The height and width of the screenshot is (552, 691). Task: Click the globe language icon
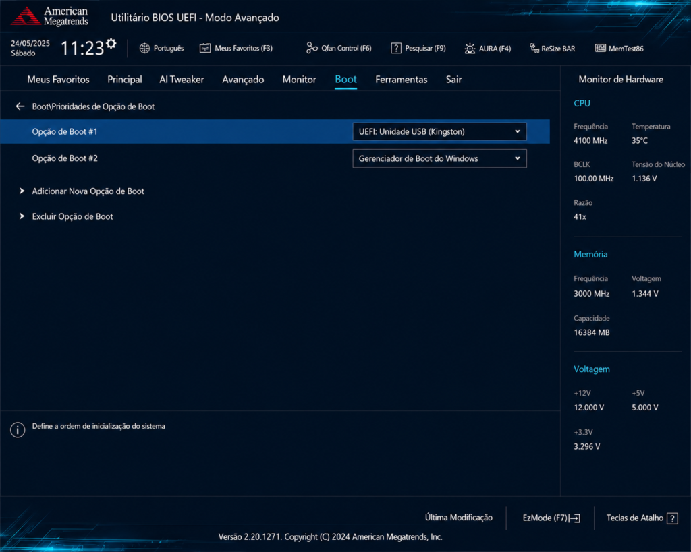pos(144,49)
